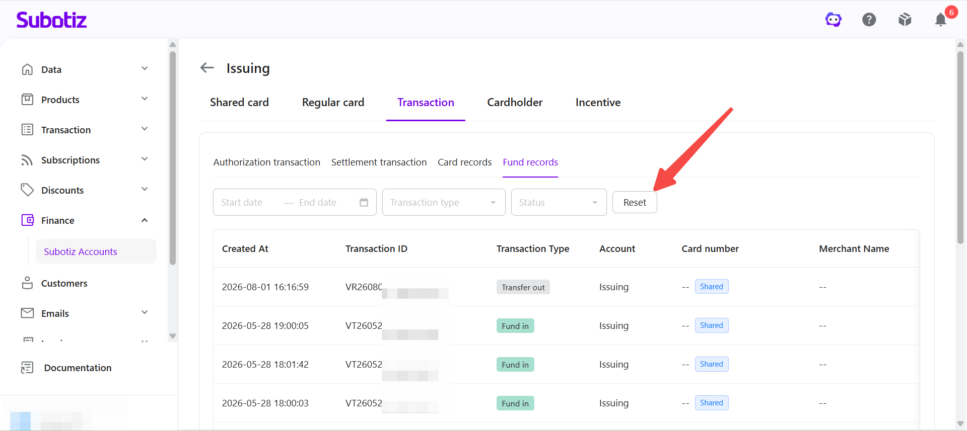Open the Transaction type dropdown
Viewport: 967px width, 431px height.
pyautogui.click(x=444, y=202)
